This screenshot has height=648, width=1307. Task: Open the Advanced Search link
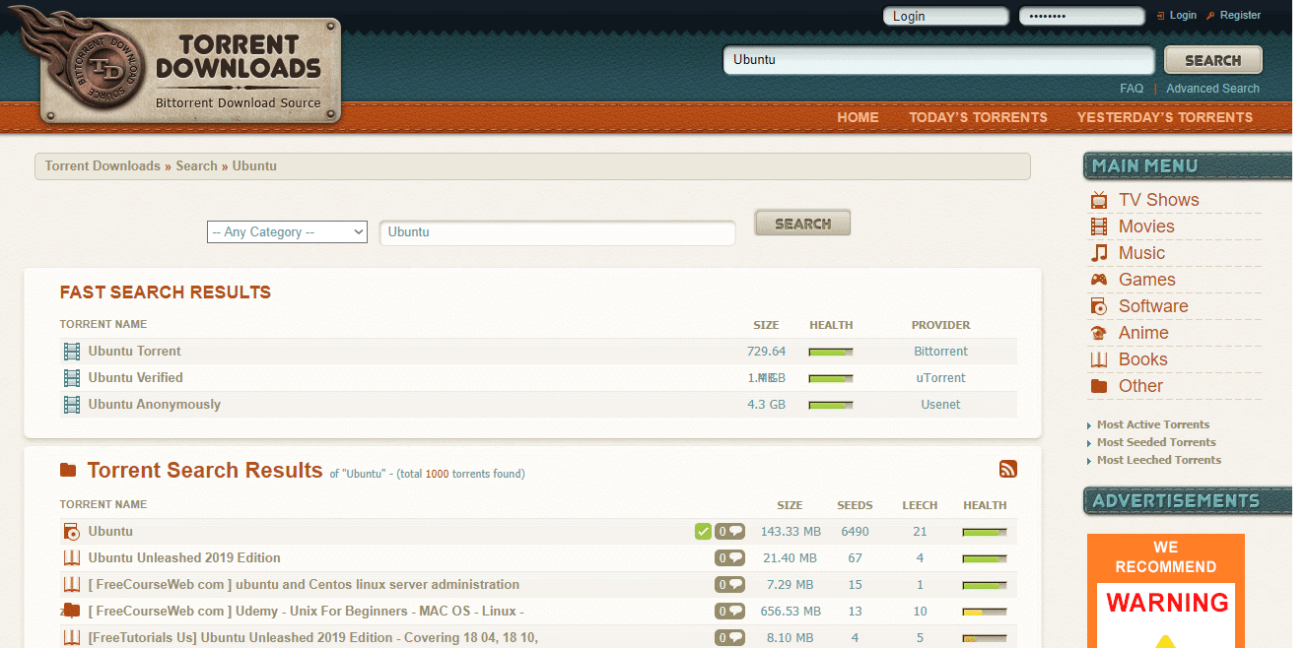1212,89
